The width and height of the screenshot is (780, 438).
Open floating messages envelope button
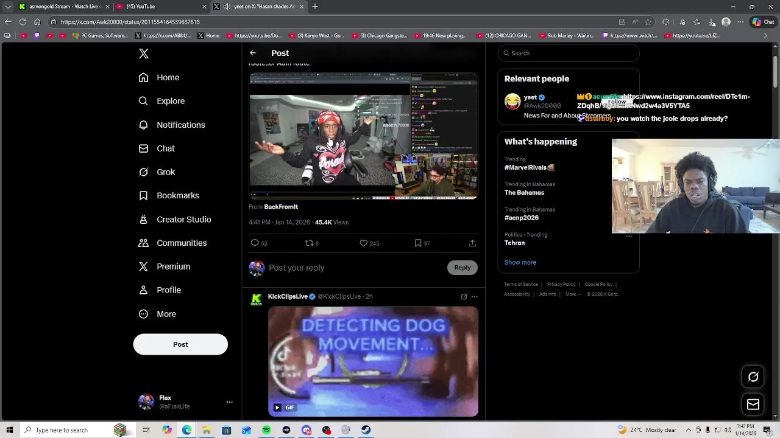(x=753, y=405)
